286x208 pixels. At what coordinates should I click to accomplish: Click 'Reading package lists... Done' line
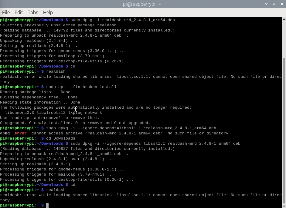pyautogui.click(x=35, y=92)
